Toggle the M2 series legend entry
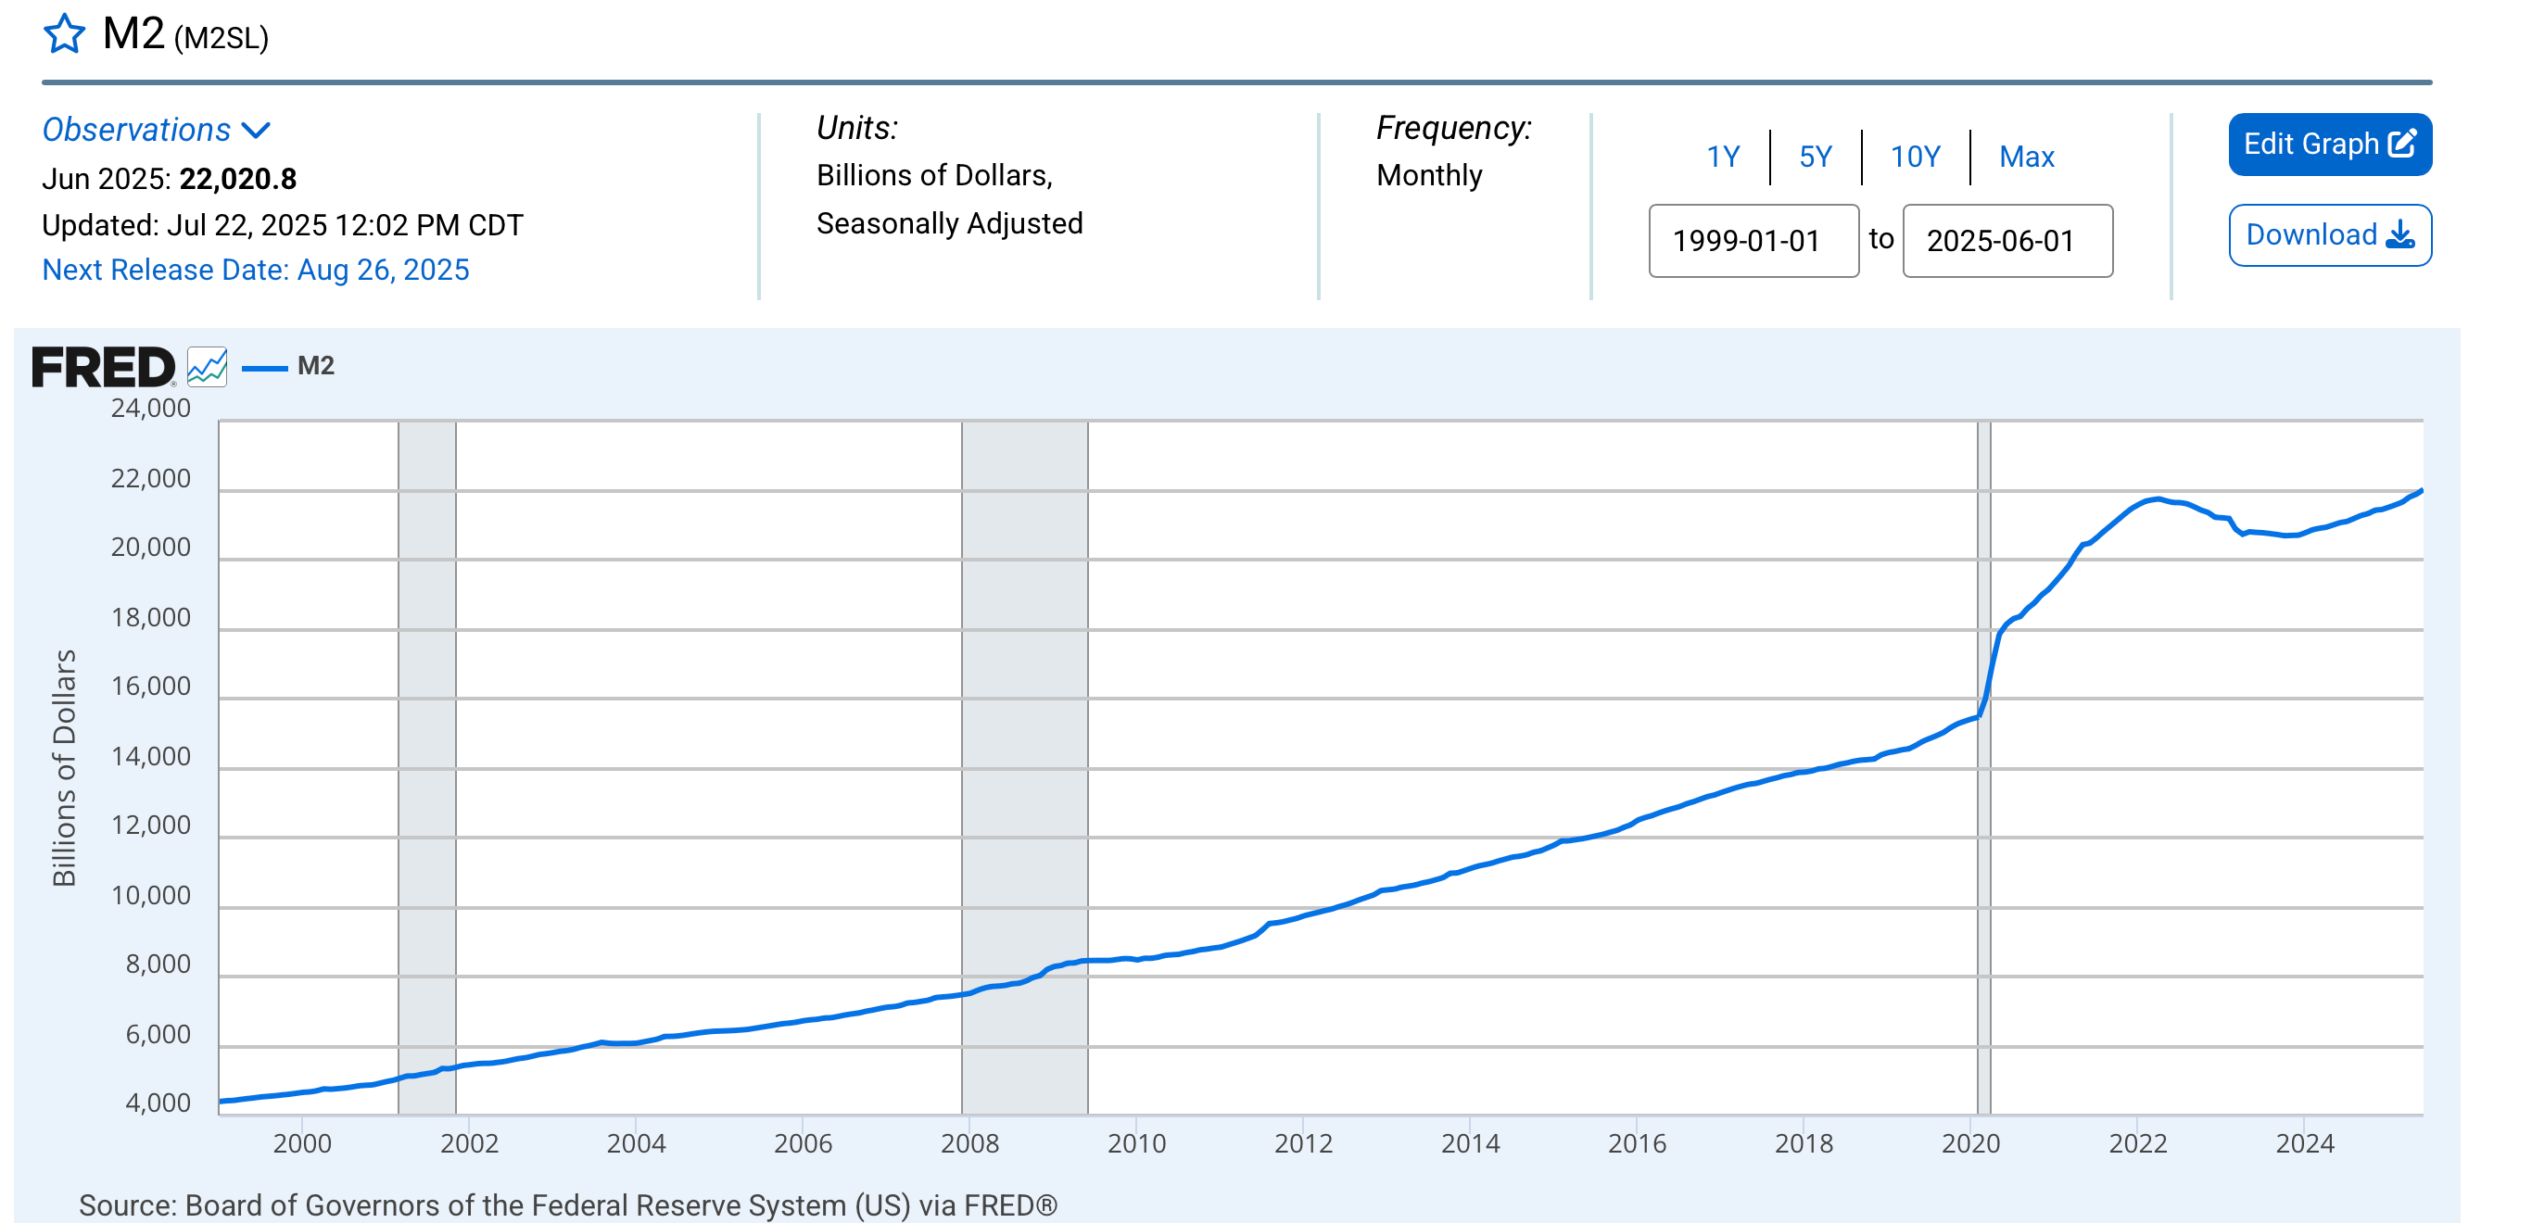This screenshot has width=2532, height=1223. (x=315, y=366)
